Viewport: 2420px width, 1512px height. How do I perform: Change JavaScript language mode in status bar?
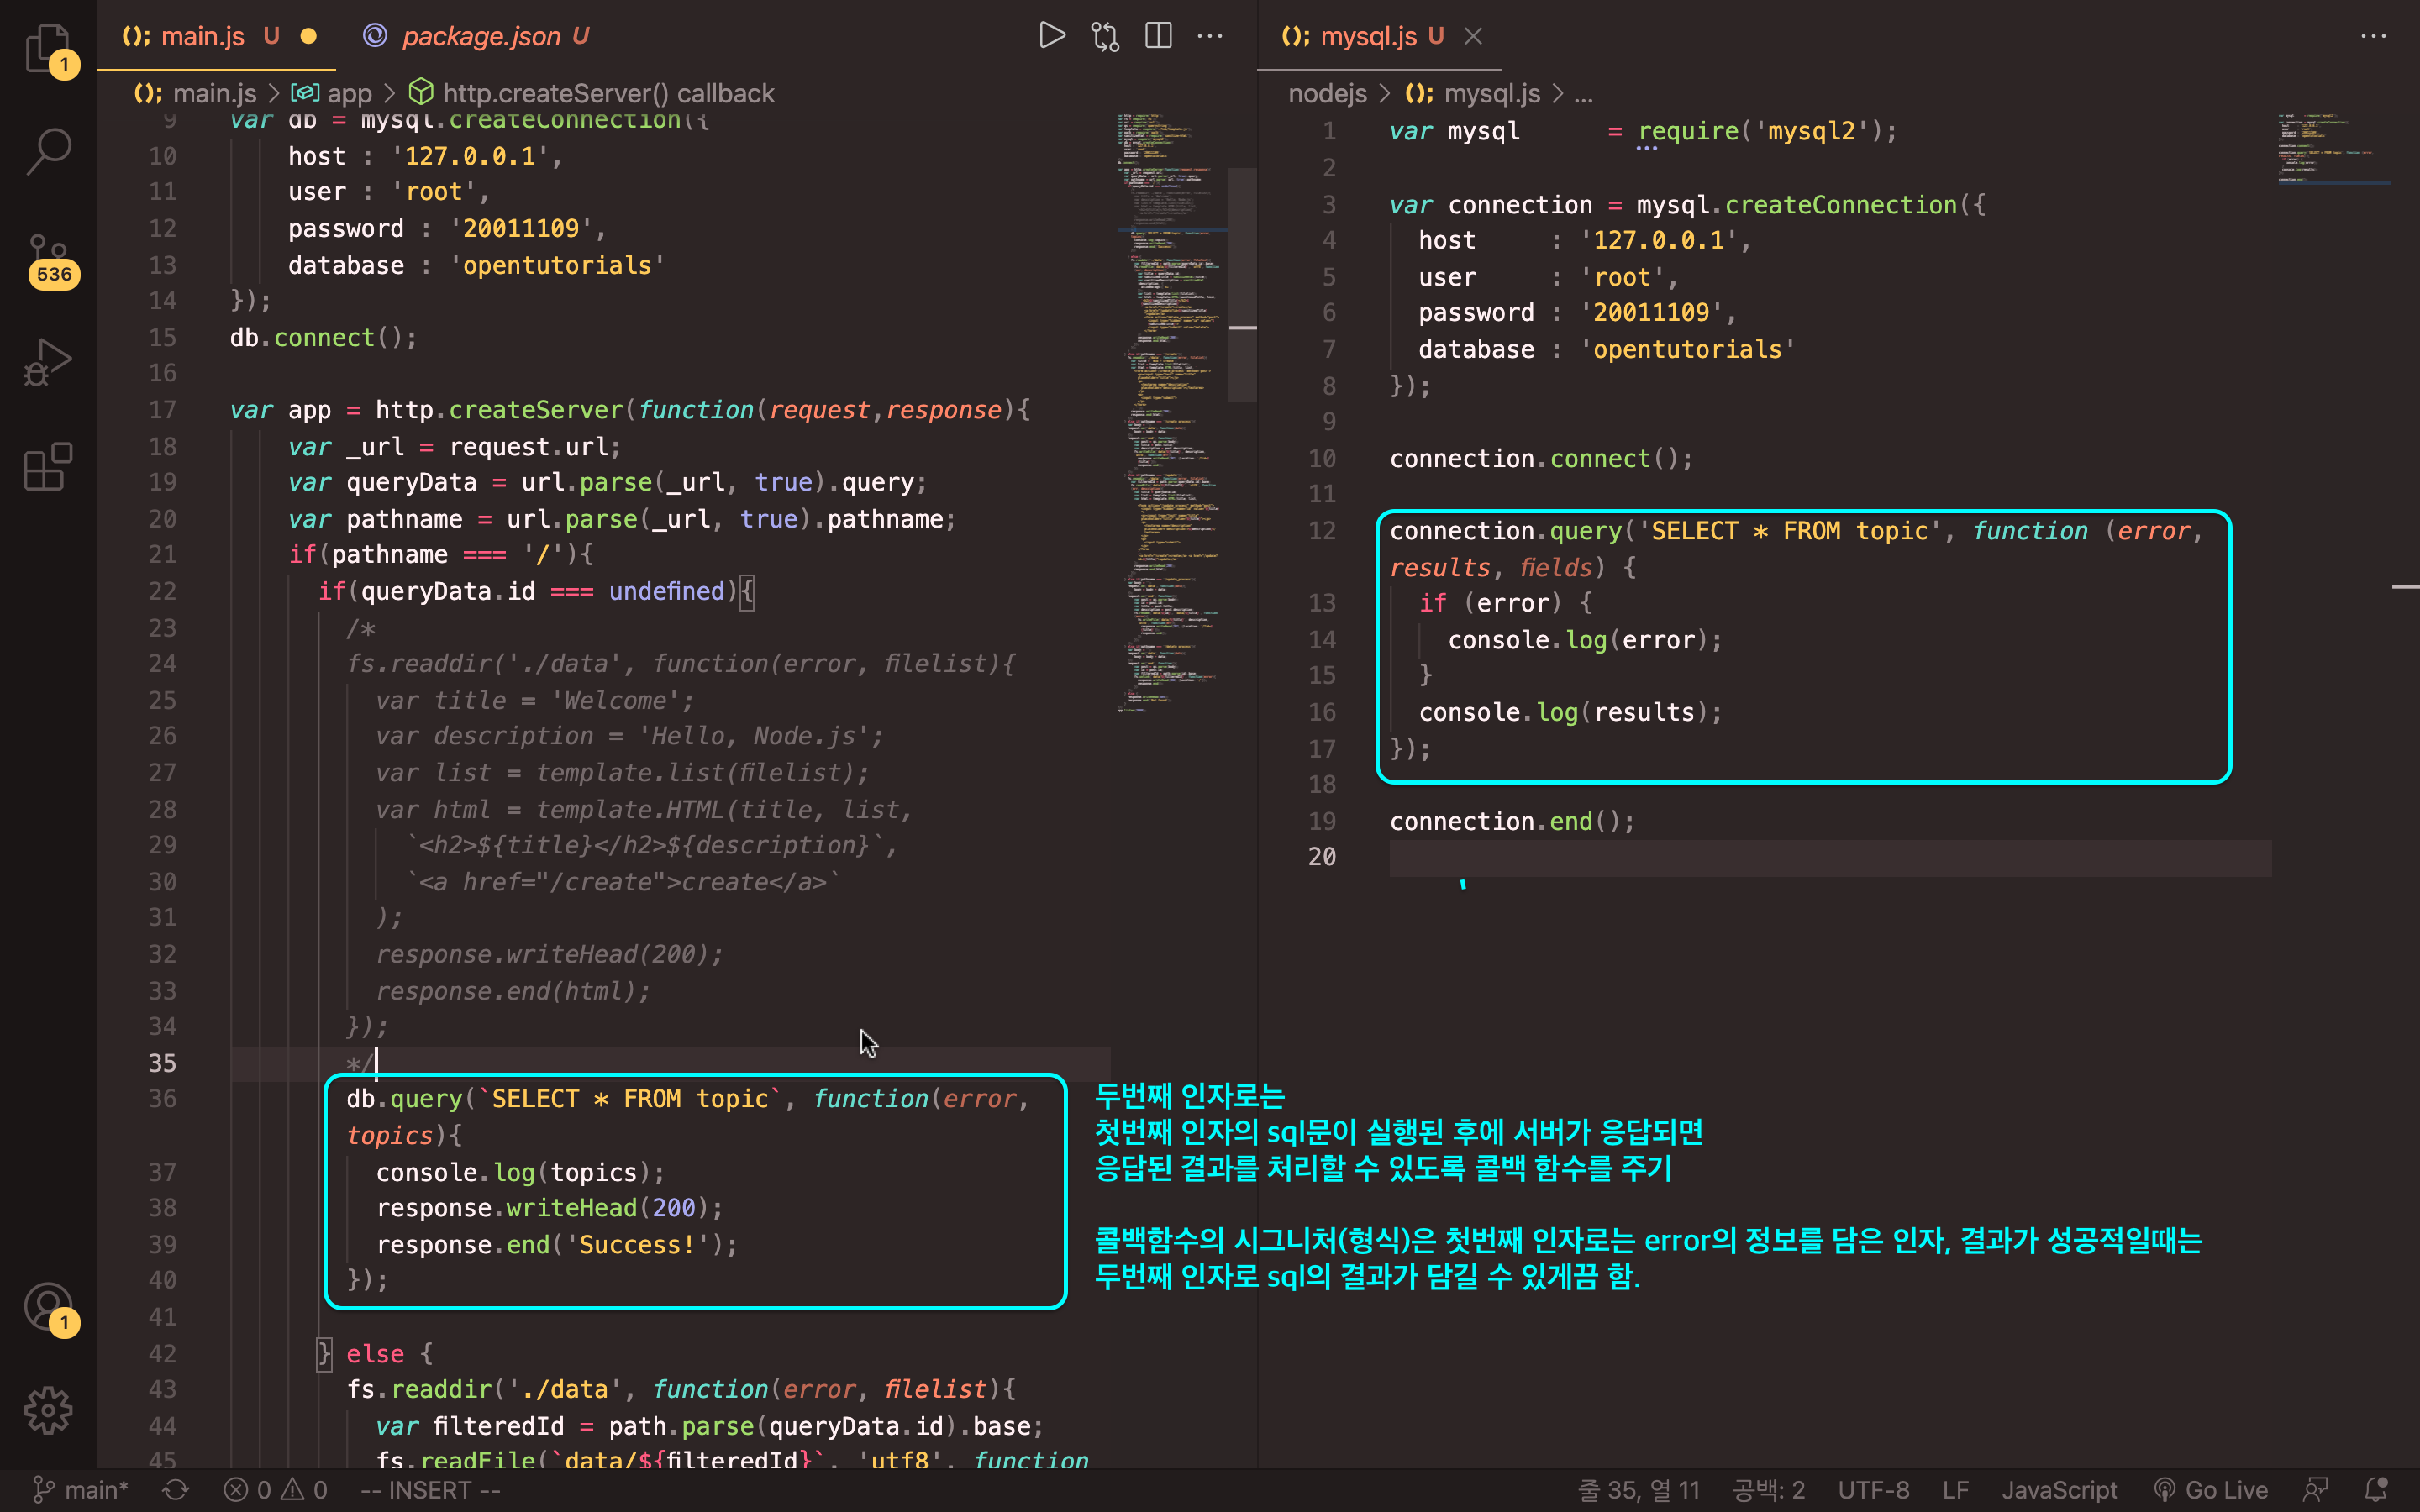point(2059,1490)
